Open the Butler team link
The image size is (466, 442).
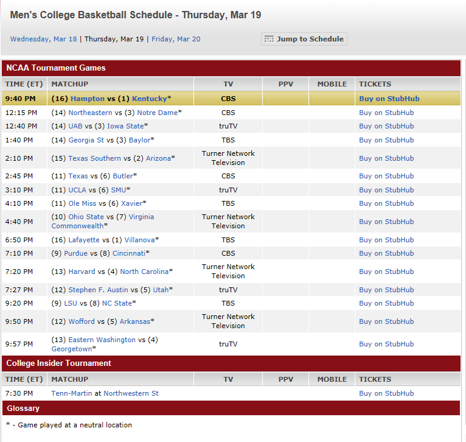point(123,176)
